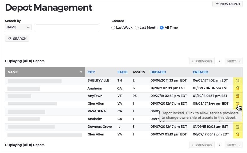Click the plus icon for New Depot

point(217,4)
